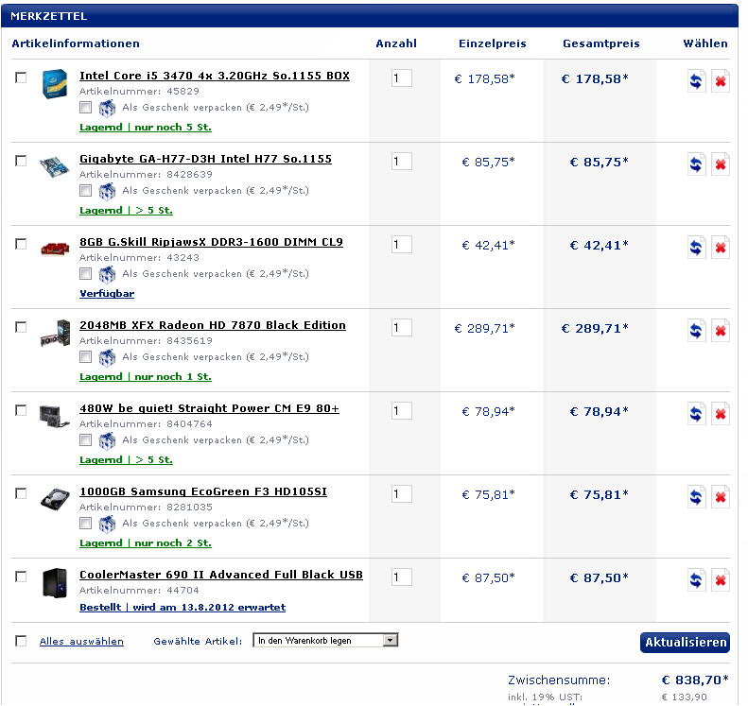
Task: Remove CoolerMaster 690 II case with red X
Action: coord(721,580)
